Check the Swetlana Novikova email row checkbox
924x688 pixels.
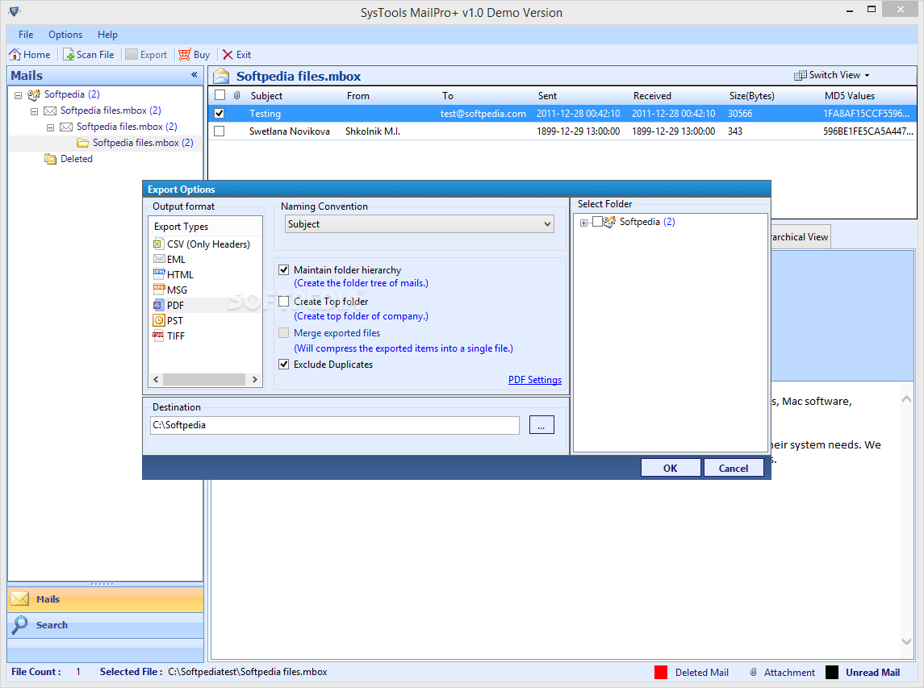point(220,131)
